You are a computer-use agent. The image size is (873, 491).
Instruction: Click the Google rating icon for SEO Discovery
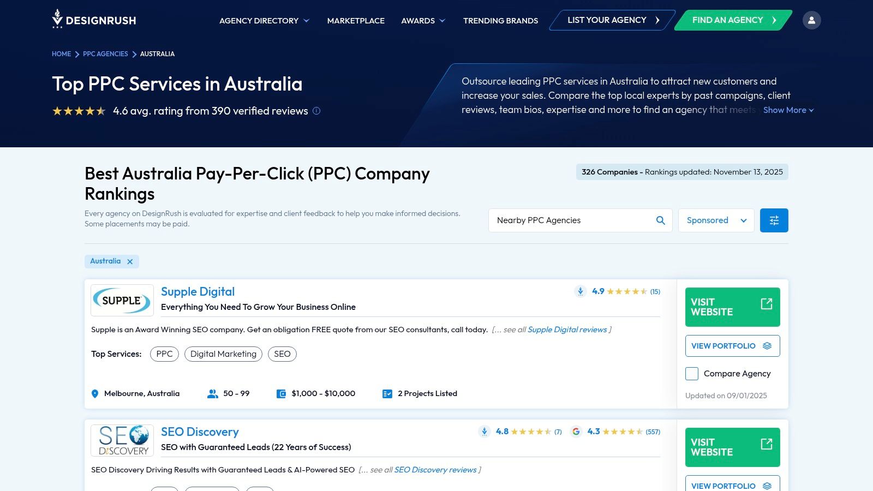click(576, 432)
